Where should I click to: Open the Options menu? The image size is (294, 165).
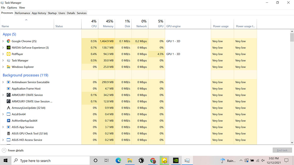coord(12,8)
